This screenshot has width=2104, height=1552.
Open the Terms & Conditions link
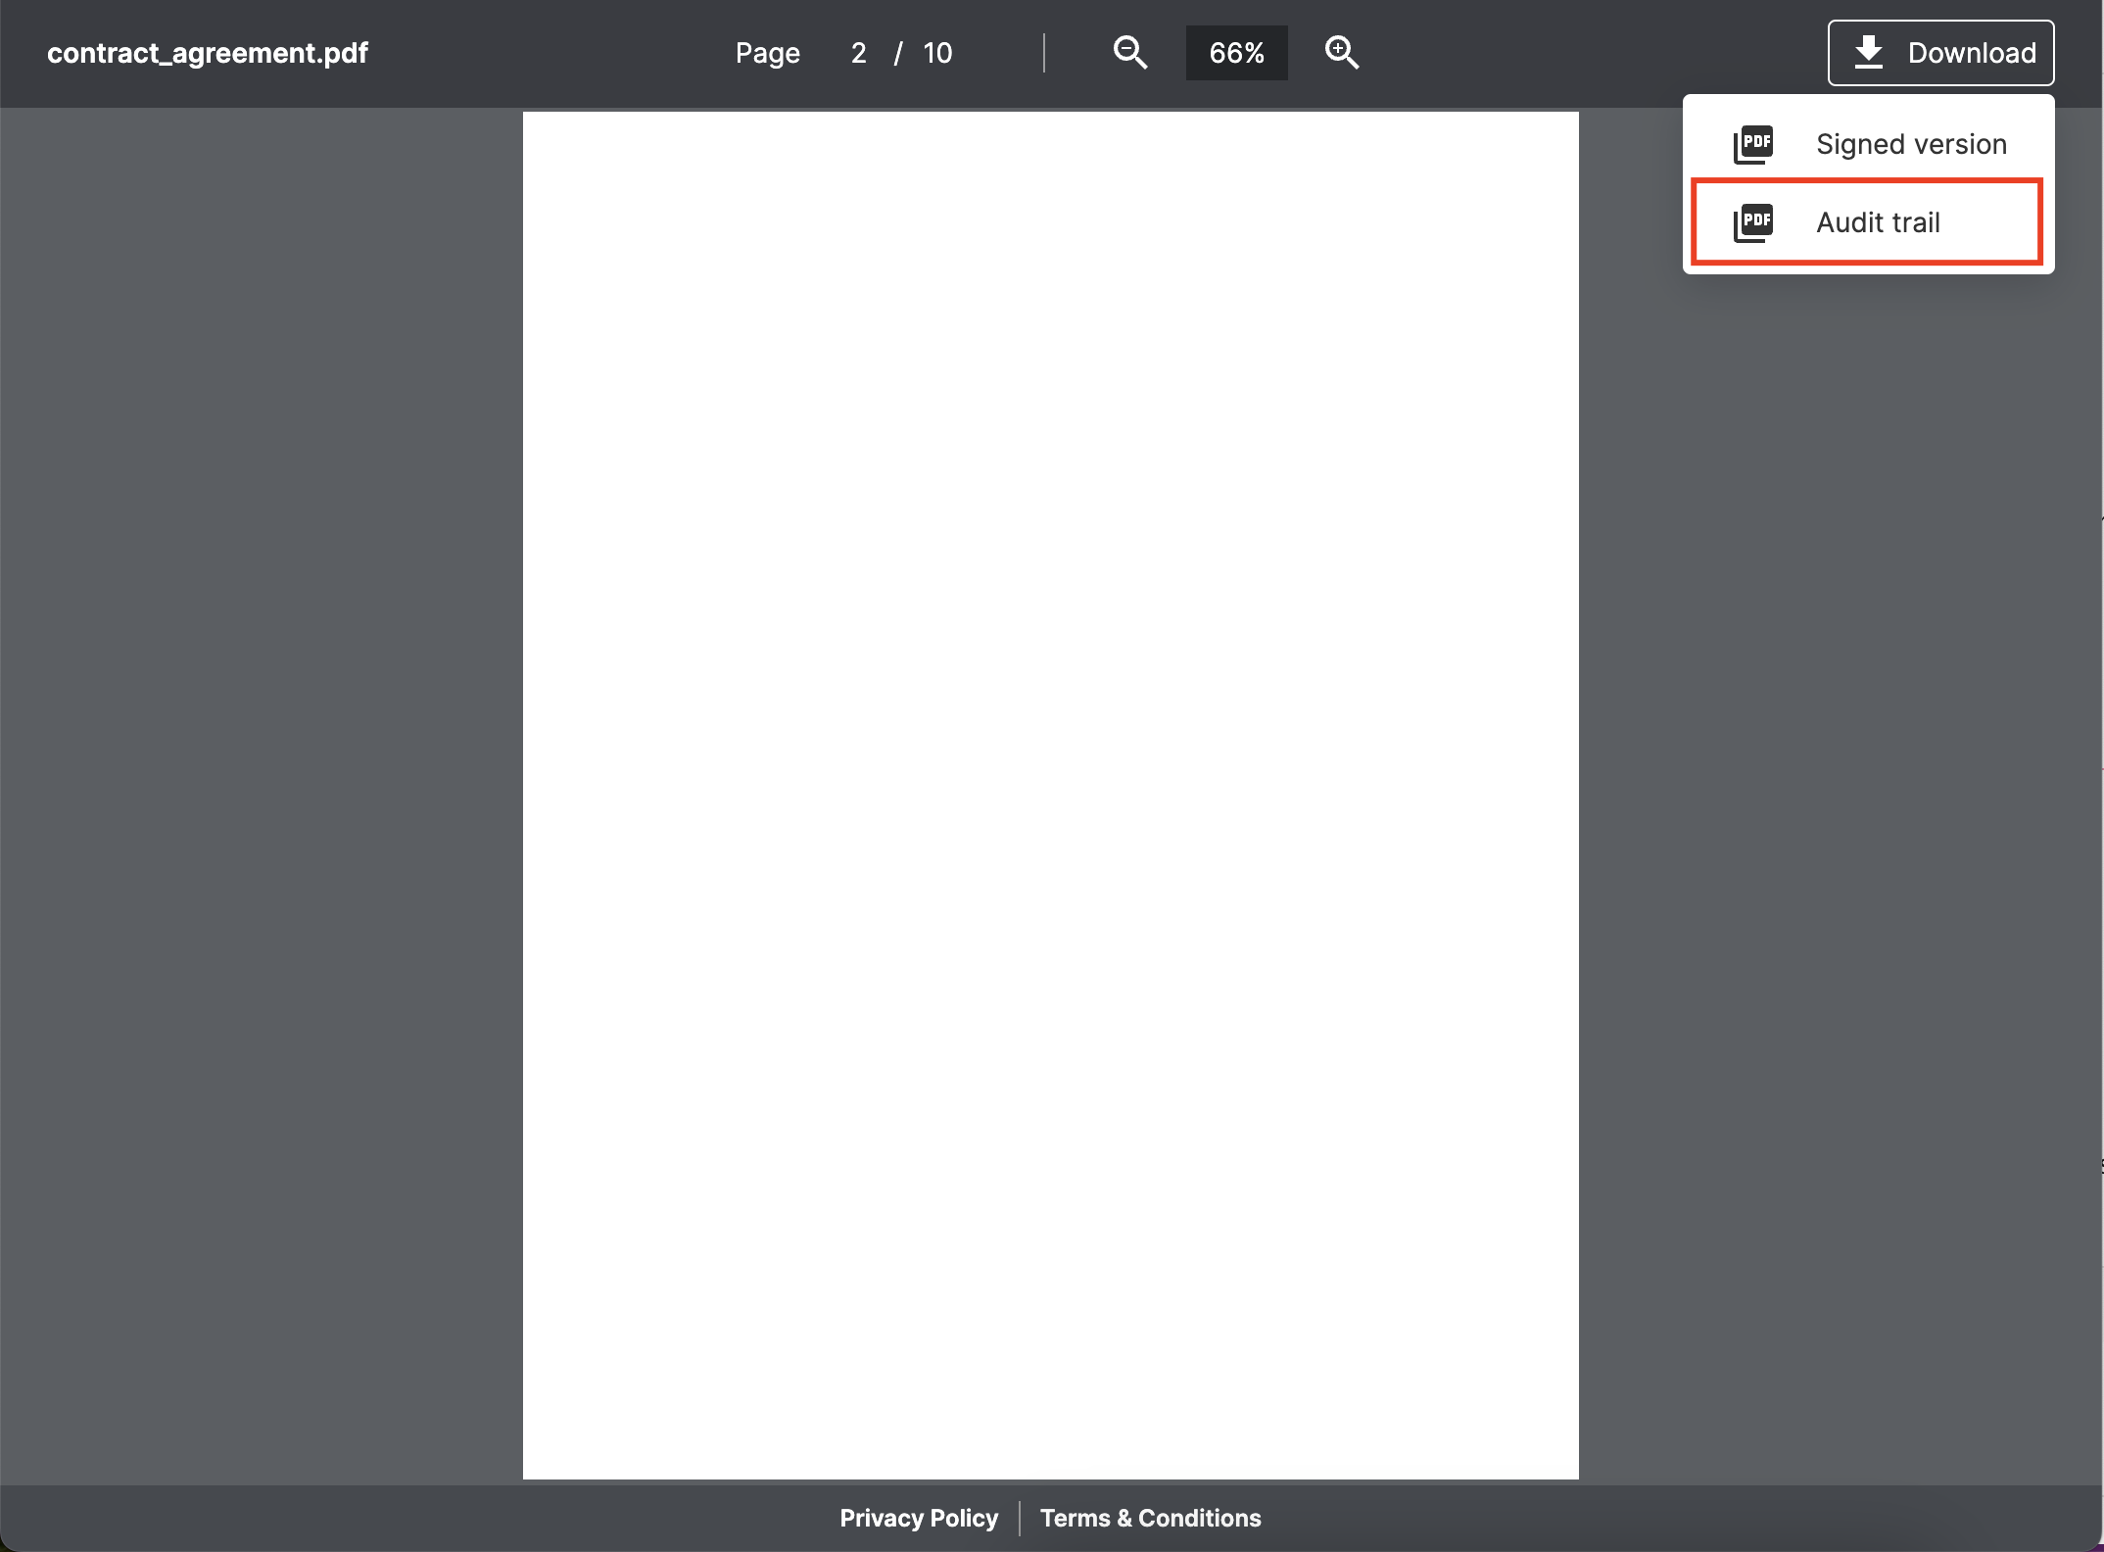point(1150,1518)
